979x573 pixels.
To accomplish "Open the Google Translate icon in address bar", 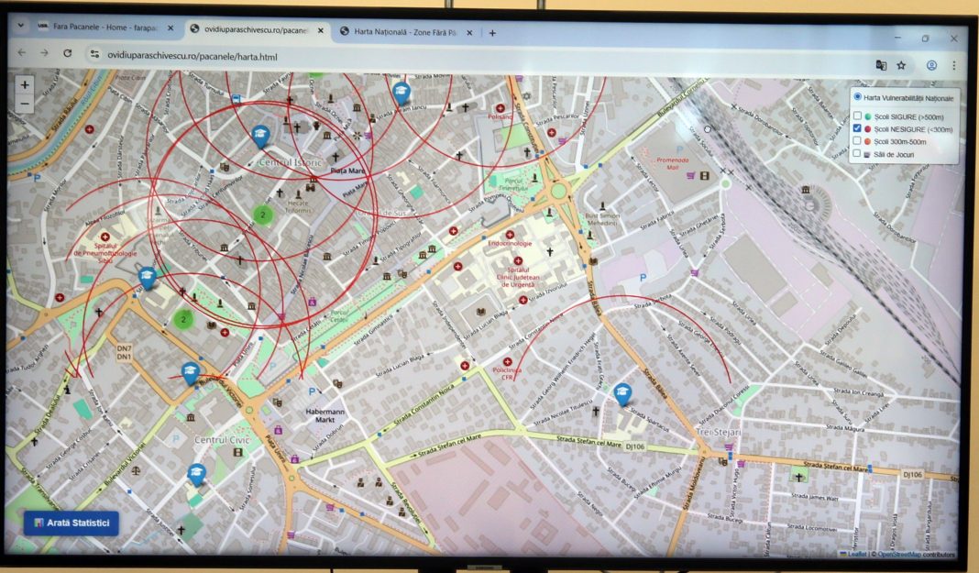I will [x=881, y=65].
